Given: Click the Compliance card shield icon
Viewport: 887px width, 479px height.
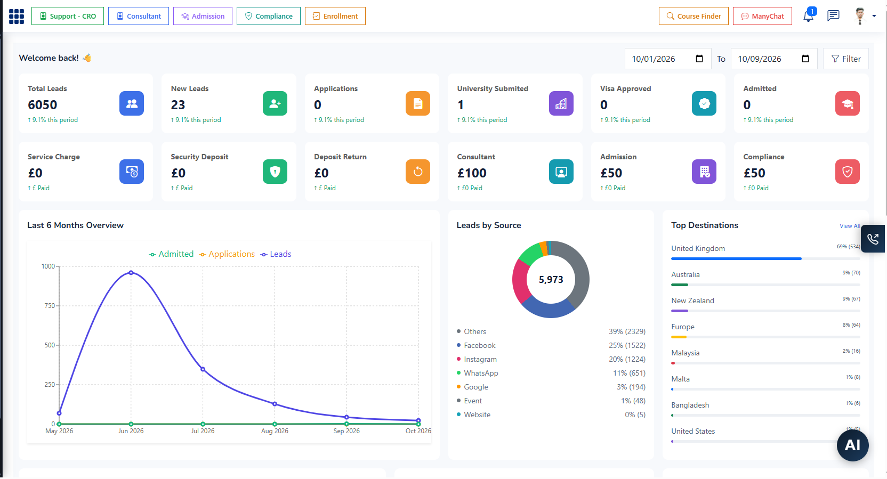Looking at the screenshot, I should click(848, 172).
